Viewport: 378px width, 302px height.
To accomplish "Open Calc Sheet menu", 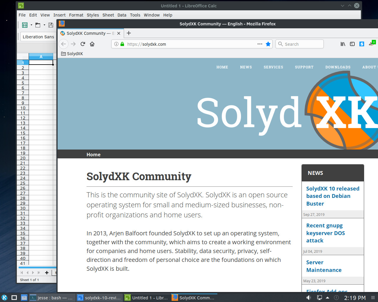I will click(108, 15).
